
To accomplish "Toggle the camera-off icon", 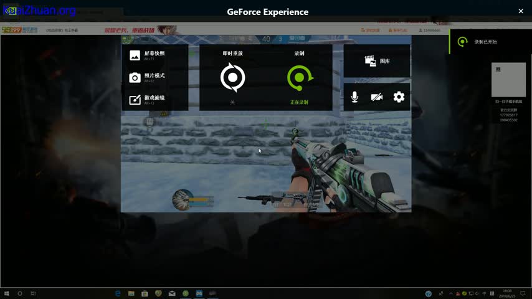I will 377,97.
